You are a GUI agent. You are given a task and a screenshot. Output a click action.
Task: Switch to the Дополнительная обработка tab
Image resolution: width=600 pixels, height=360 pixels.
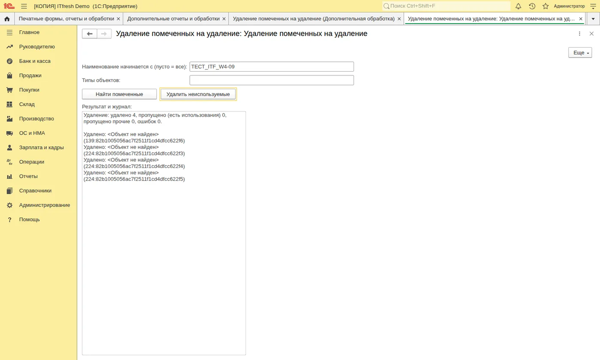point(314,19)
